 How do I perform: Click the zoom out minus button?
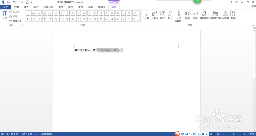coord(223,134)
